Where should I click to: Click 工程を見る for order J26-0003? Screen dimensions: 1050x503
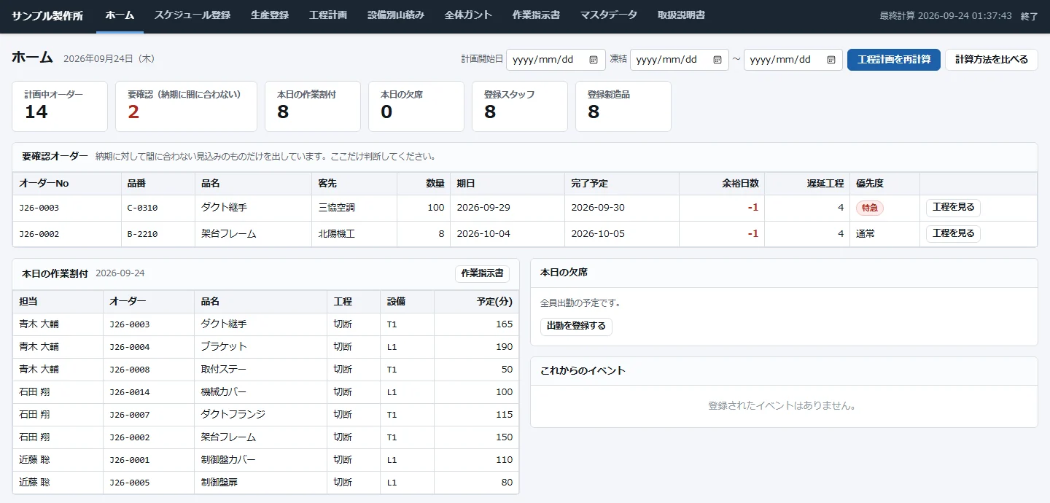click(953, 208)
